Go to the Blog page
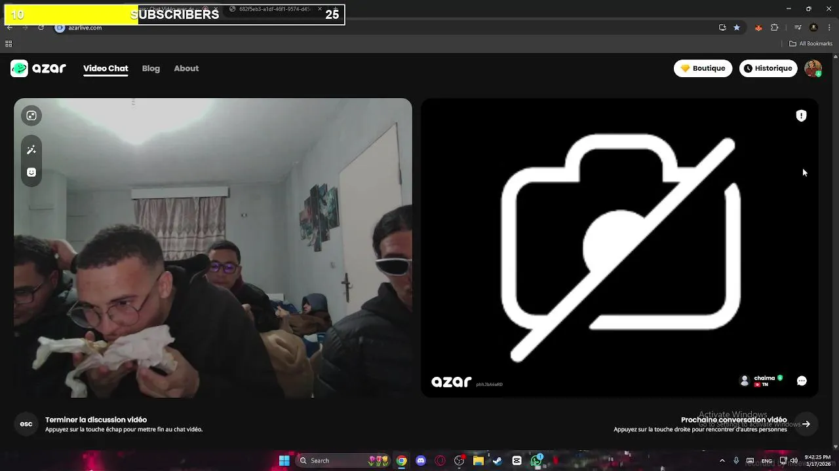 [151, 68]
